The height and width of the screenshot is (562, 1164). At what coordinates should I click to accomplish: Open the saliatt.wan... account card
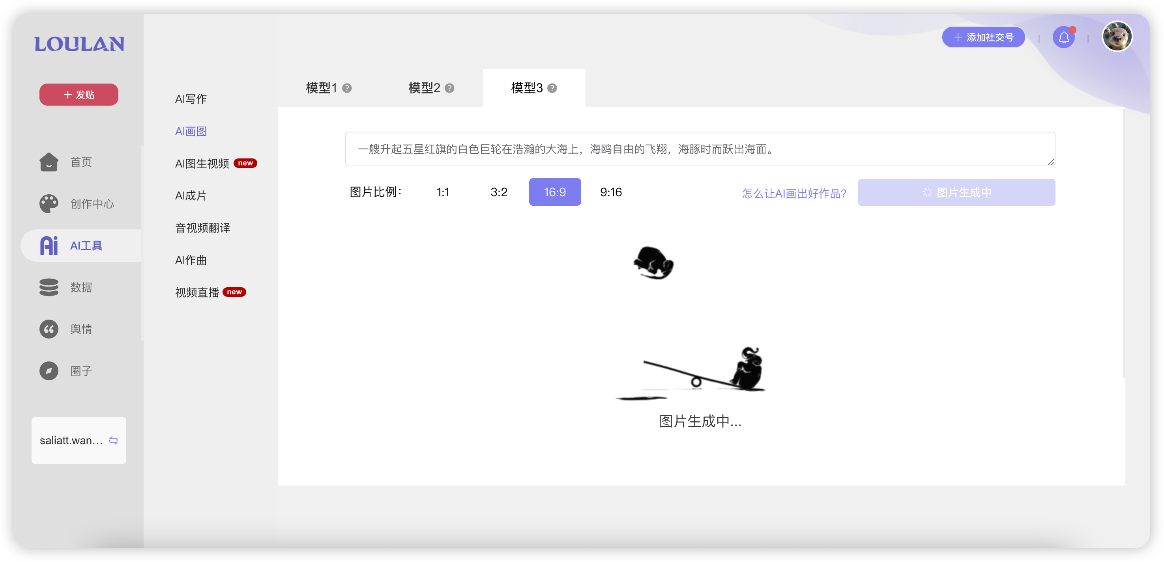point(79,440)
